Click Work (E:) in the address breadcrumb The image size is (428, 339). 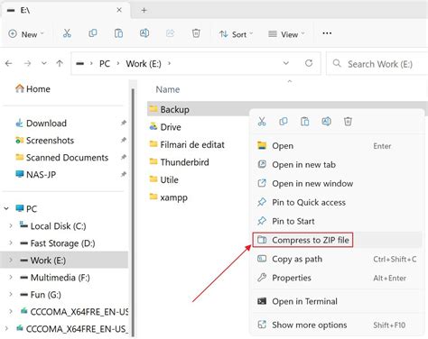coord(144,63)
